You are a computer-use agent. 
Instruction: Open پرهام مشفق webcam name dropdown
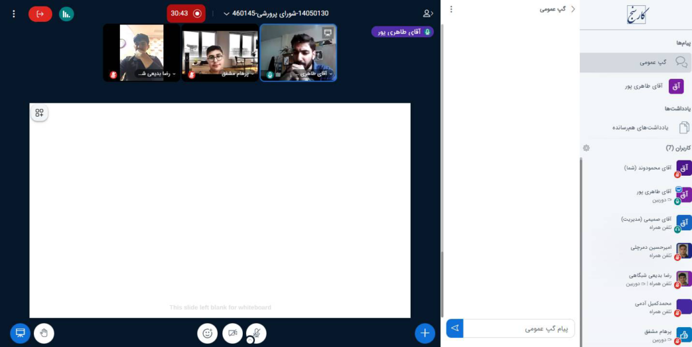tap(238, 74)
